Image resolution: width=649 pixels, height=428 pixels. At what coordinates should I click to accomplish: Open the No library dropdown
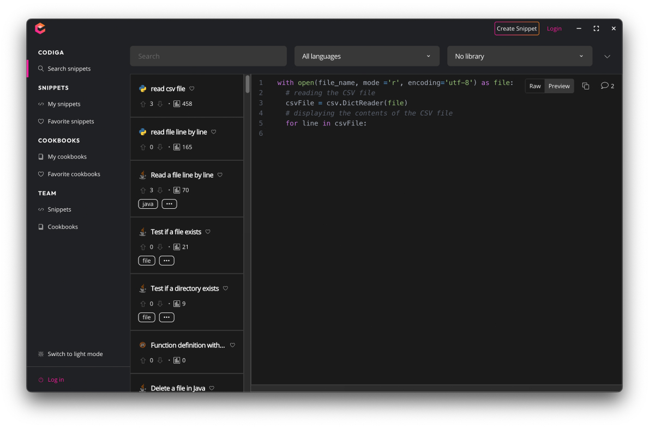pyautogui.click(x=519, y=56)
